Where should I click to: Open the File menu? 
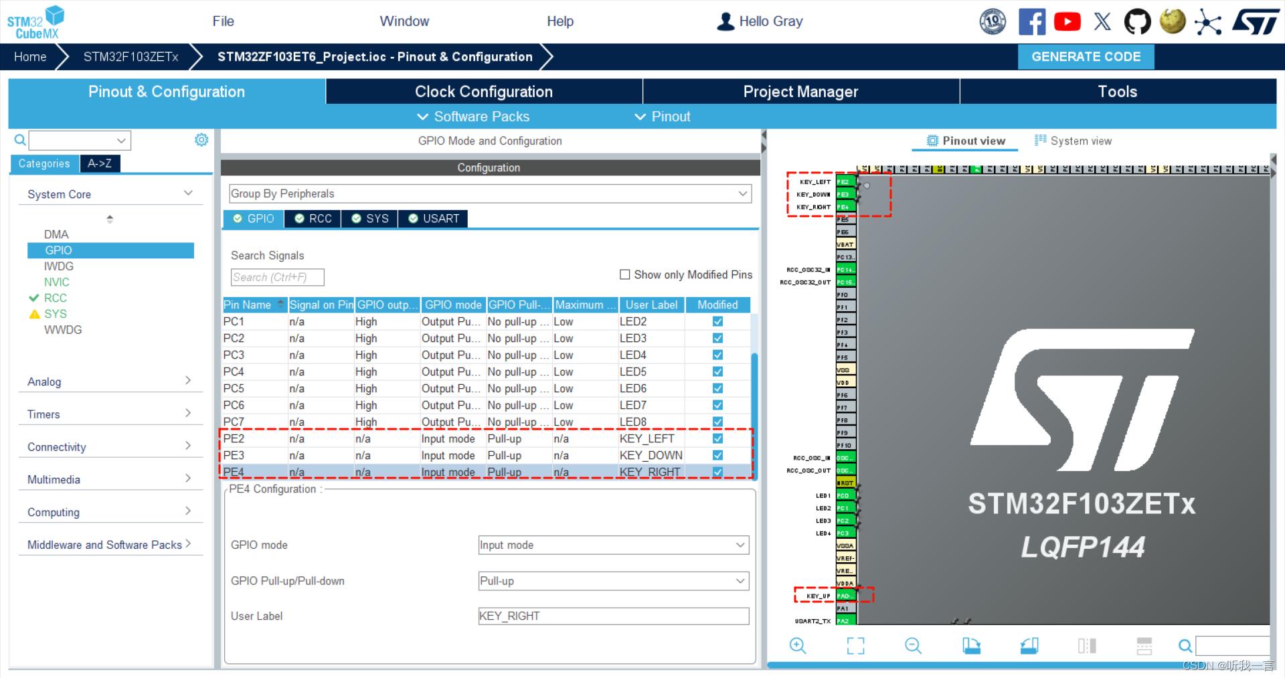[223, 21]
